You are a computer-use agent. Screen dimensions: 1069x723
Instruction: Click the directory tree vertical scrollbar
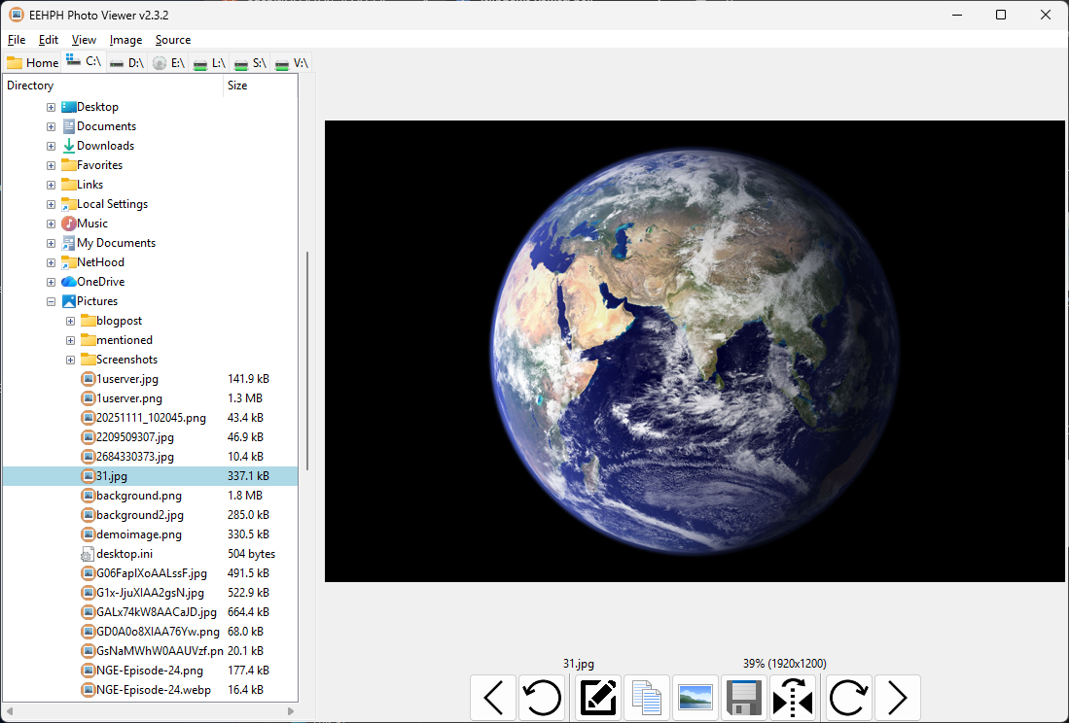point(307,360)
